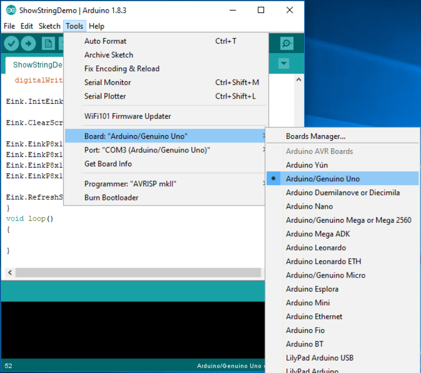Pick Arduino Ethernet board
This screenshot has height=373, width=421.
(342, 316)
